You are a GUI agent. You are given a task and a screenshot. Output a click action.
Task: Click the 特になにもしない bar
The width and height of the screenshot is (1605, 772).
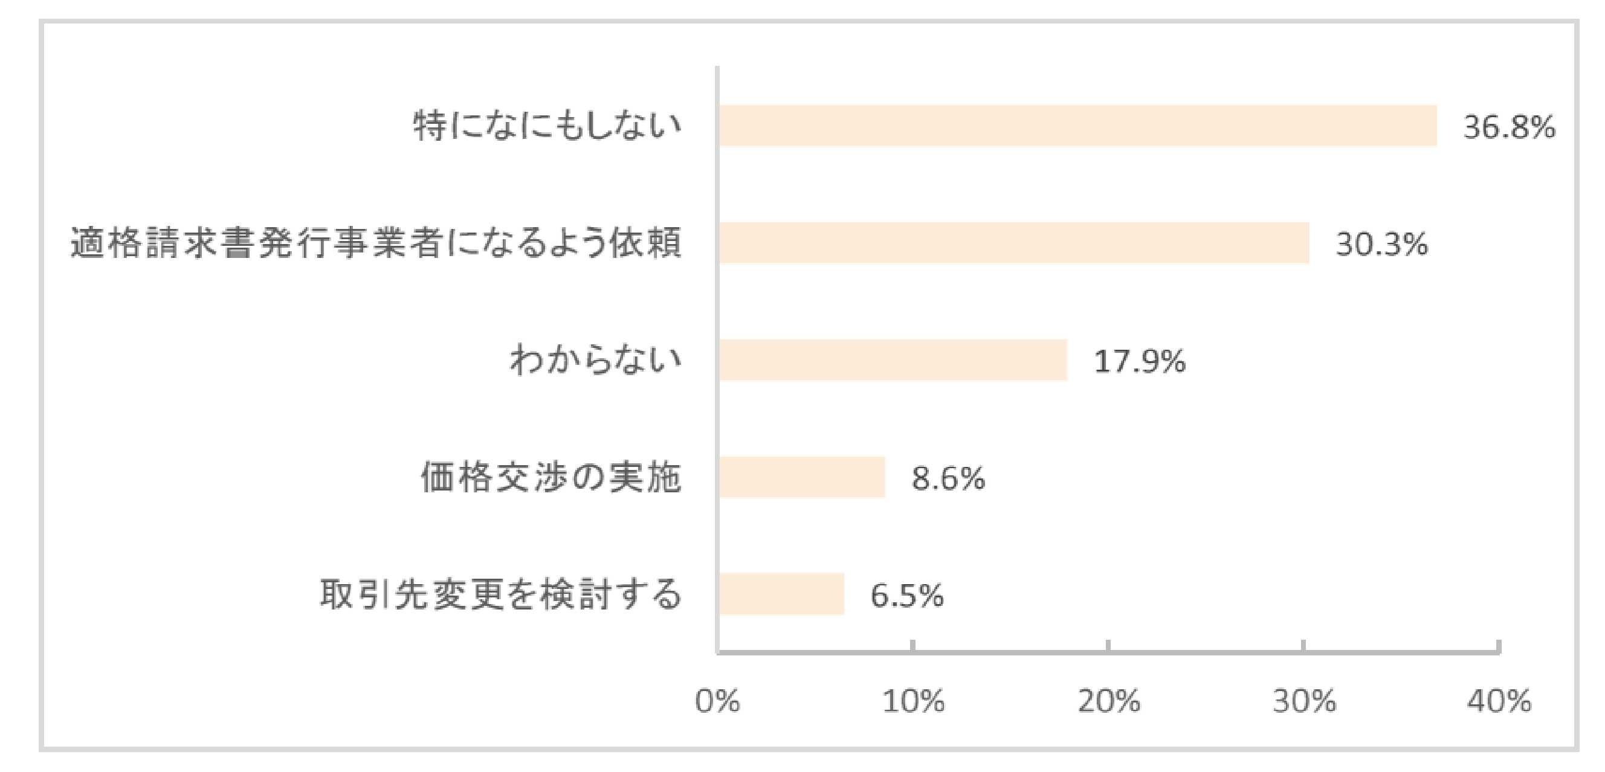[1077, 126]
